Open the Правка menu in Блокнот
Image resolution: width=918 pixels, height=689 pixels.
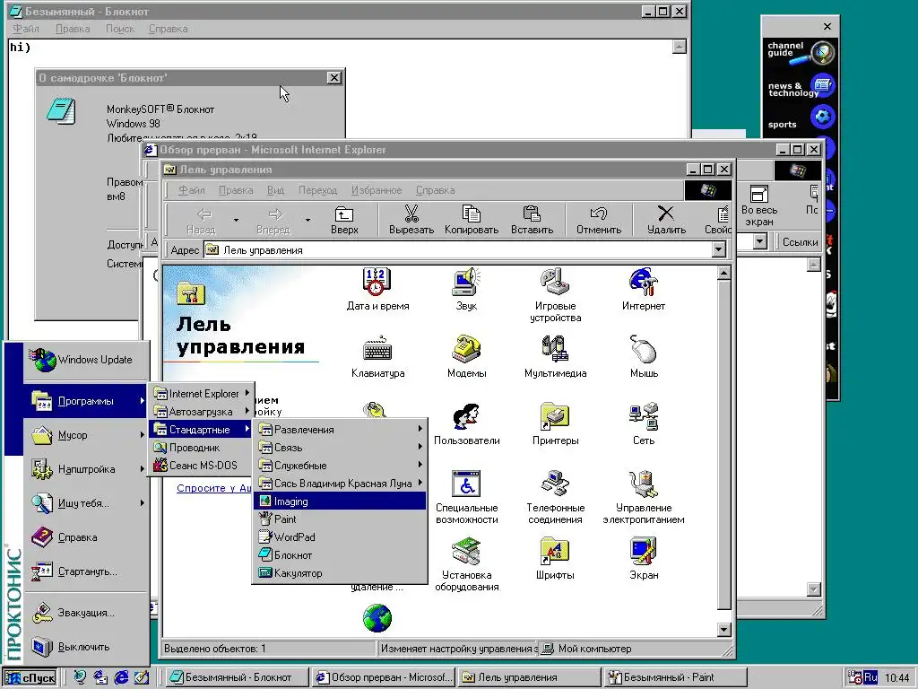pos(73,29)
